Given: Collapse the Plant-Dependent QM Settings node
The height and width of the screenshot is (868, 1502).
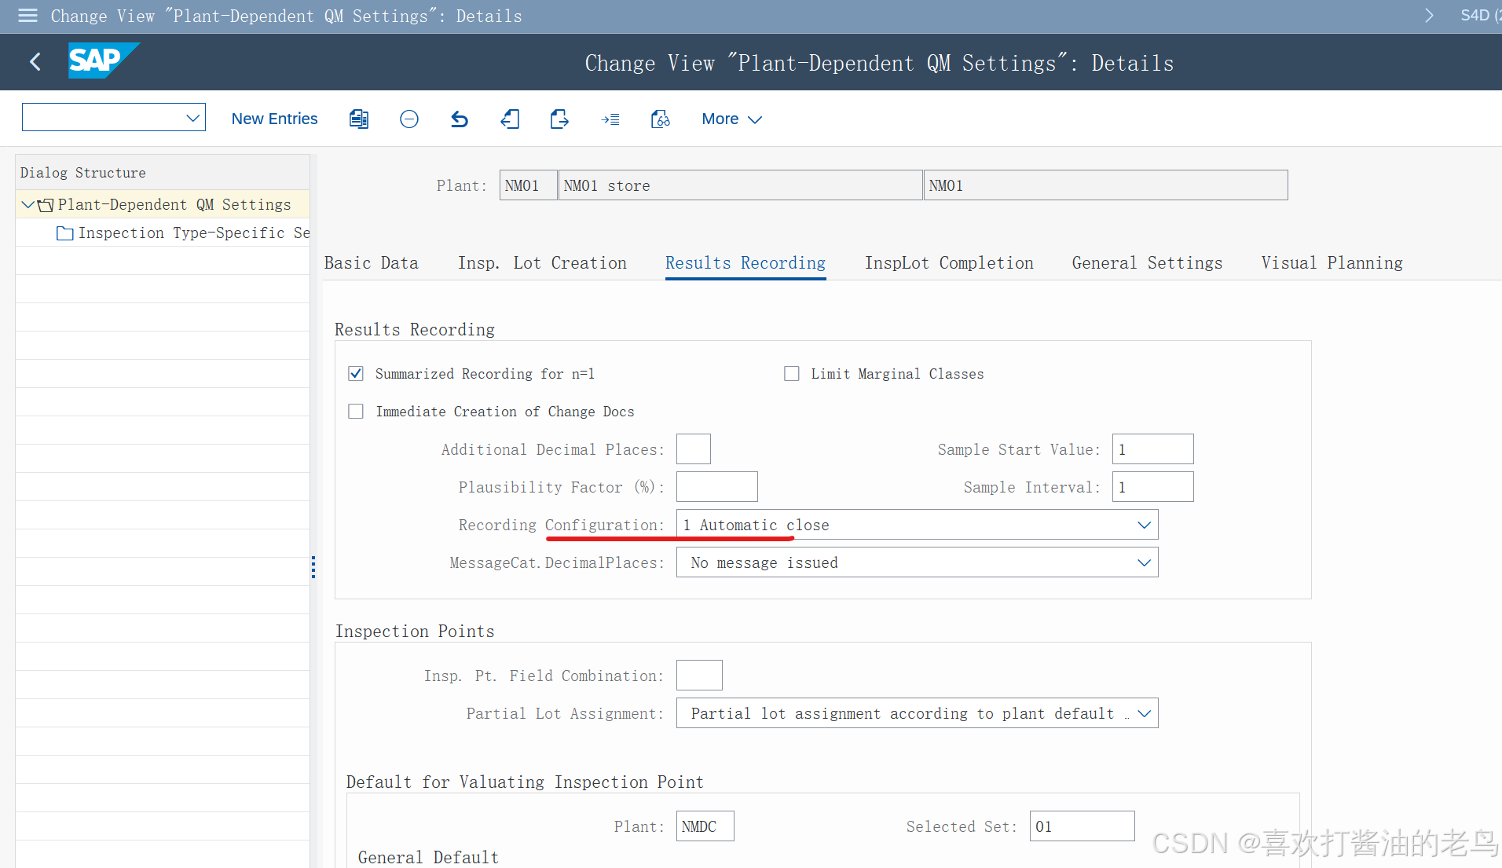Looking at the screenshot, I should [x=28, y=204].
